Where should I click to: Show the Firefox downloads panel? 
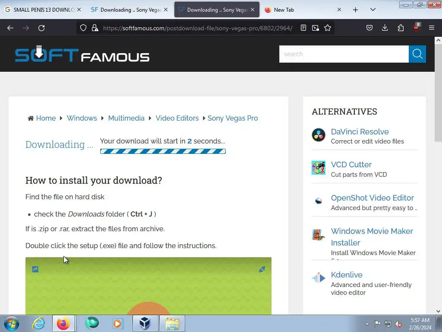click(x=385, y=28)
